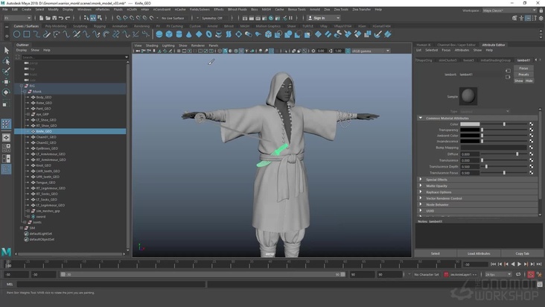Click the Transparency black swatch

coord(470,130)
